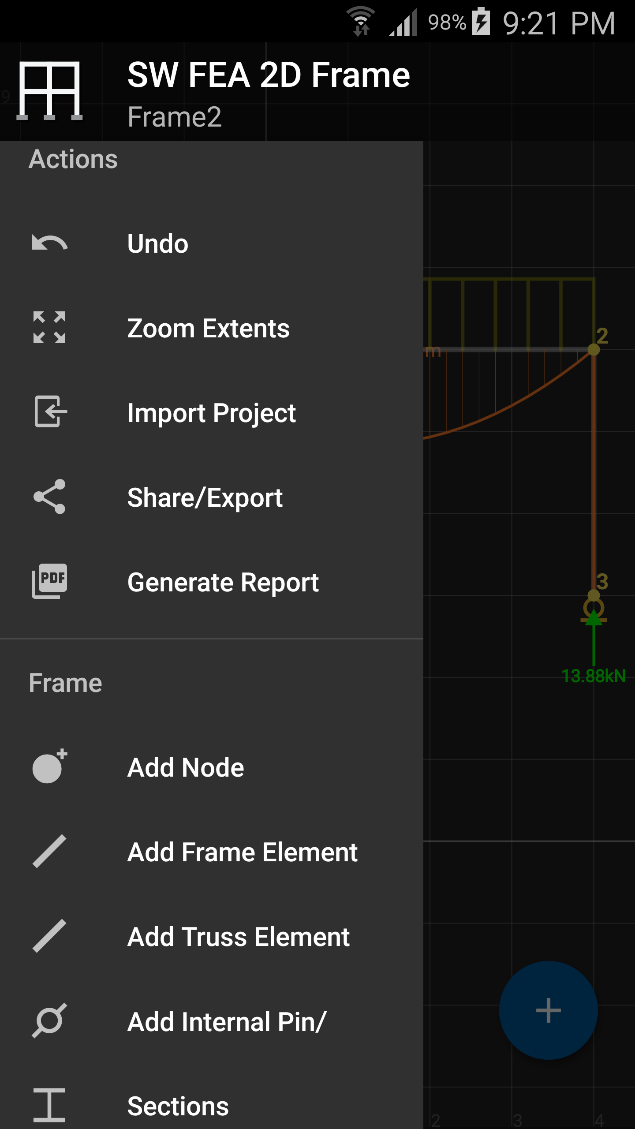Tap the SW FEA frame logo icon
635x1129 pixels.
[49, 91]
